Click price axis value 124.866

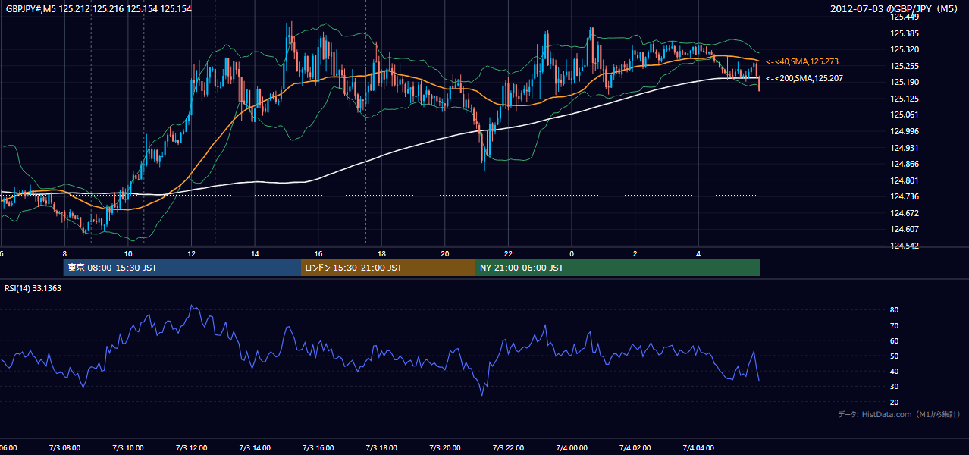pyautogui.click(x=905, y=164)
